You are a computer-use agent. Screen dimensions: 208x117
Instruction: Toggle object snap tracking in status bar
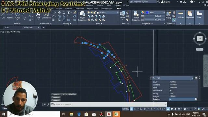coord(158,109)
